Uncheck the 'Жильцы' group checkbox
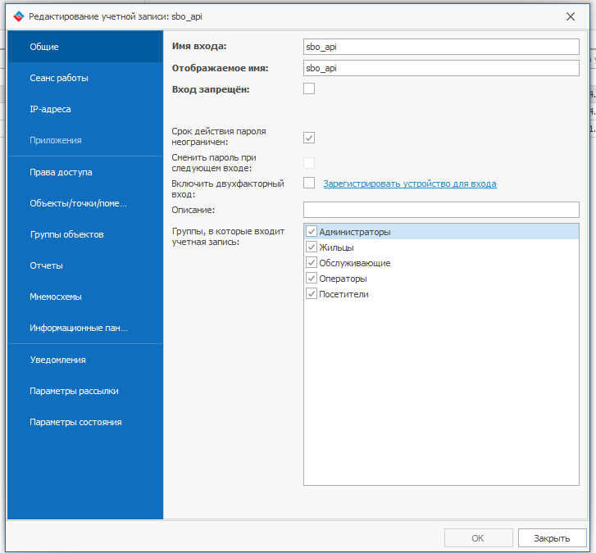Viewport: 596px width, 553px height. pos(312,247)
